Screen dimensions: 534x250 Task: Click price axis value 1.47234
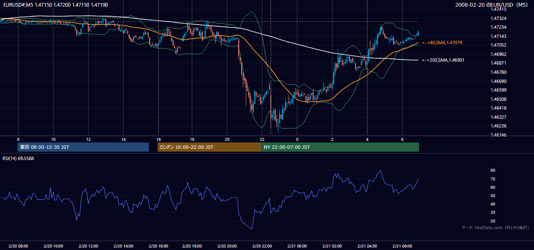[x=499, y=27]
